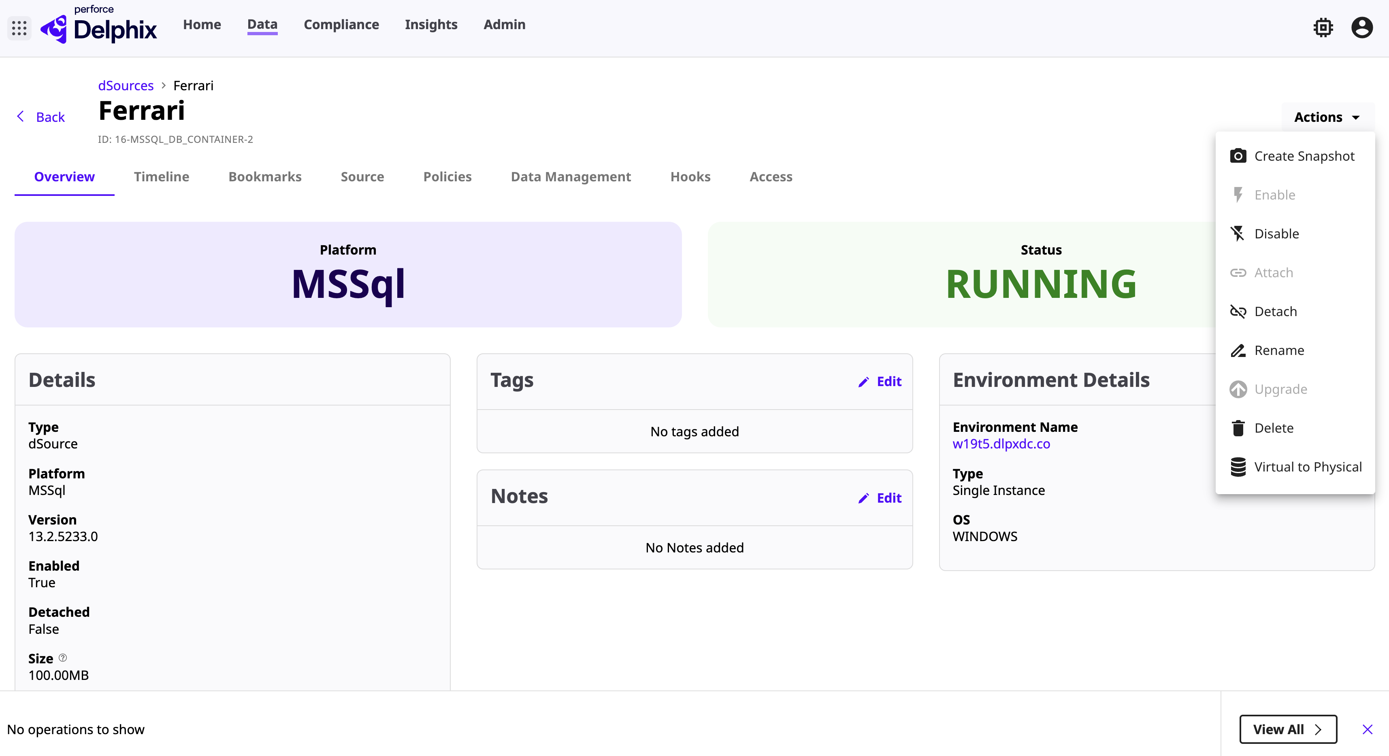Screen dimensions: 1389x756
Task: Open the w19t5.dlpxdc.co environment link
Action: [x=1001, y=444]
